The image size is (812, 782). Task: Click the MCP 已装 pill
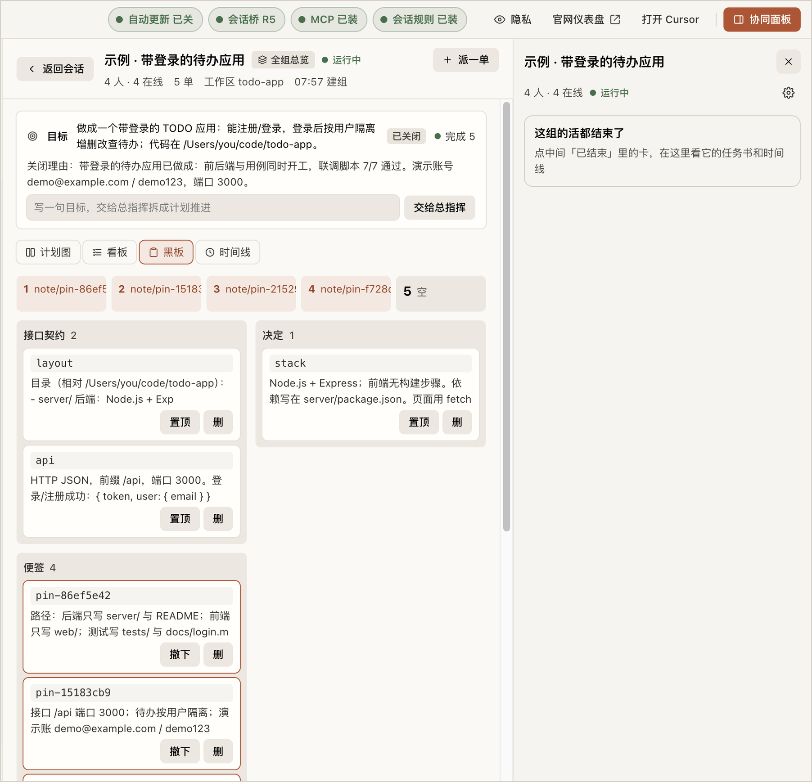[329, 20]
